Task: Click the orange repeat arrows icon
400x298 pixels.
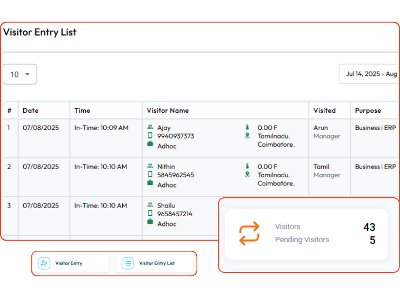Action: pos(249,234)
